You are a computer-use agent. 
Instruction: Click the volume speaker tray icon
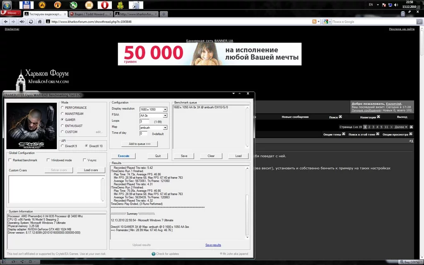(x=396, y=5)
